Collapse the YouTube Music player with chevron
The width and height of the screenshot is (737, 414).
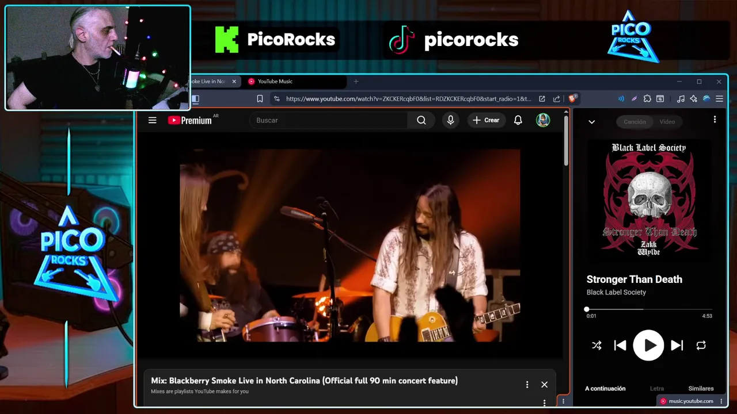click(591, 122)
